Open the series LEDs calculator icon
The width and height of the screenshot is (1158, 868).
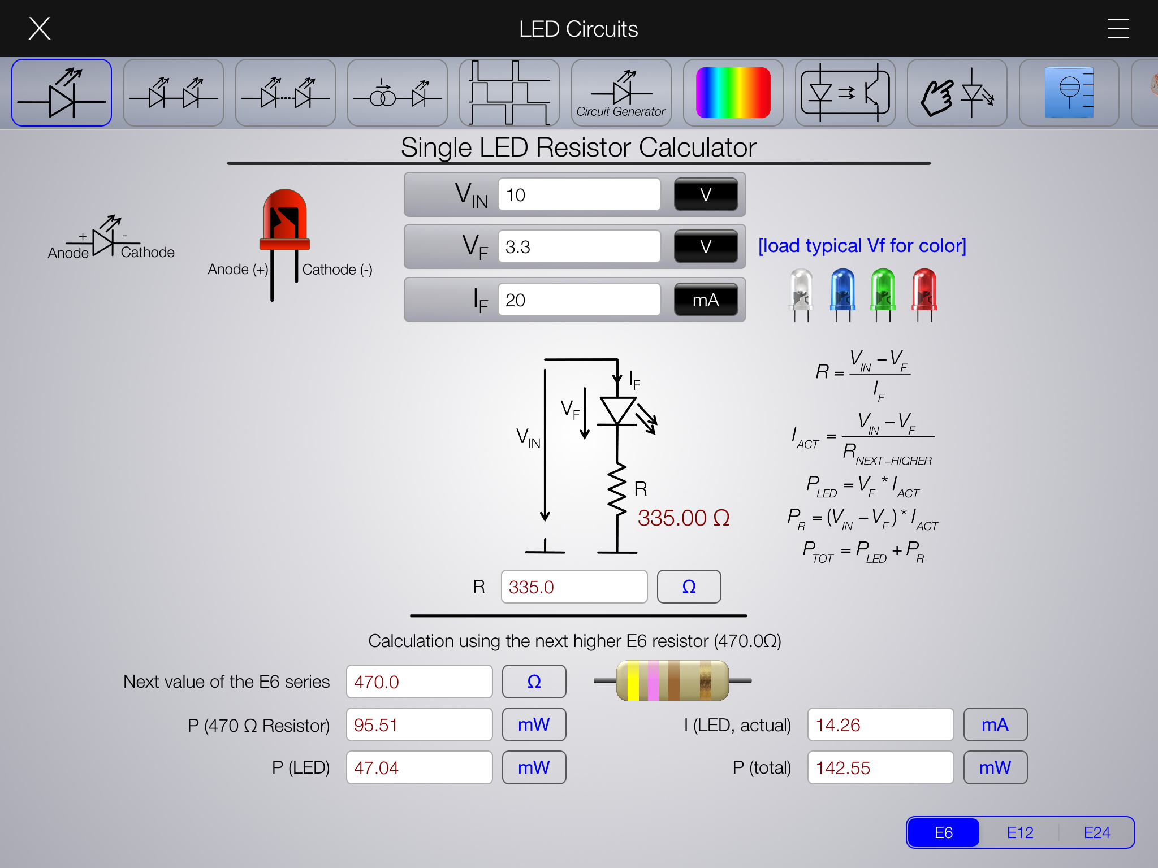(x=174, y=93)
